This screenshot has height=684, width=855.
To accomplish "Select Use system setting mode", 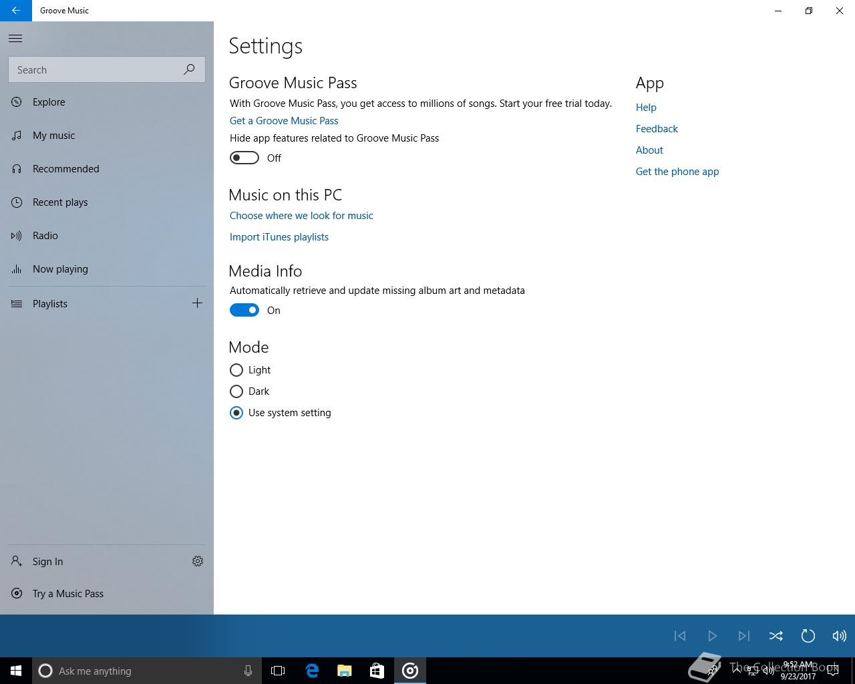I will (x=236, y=413).
